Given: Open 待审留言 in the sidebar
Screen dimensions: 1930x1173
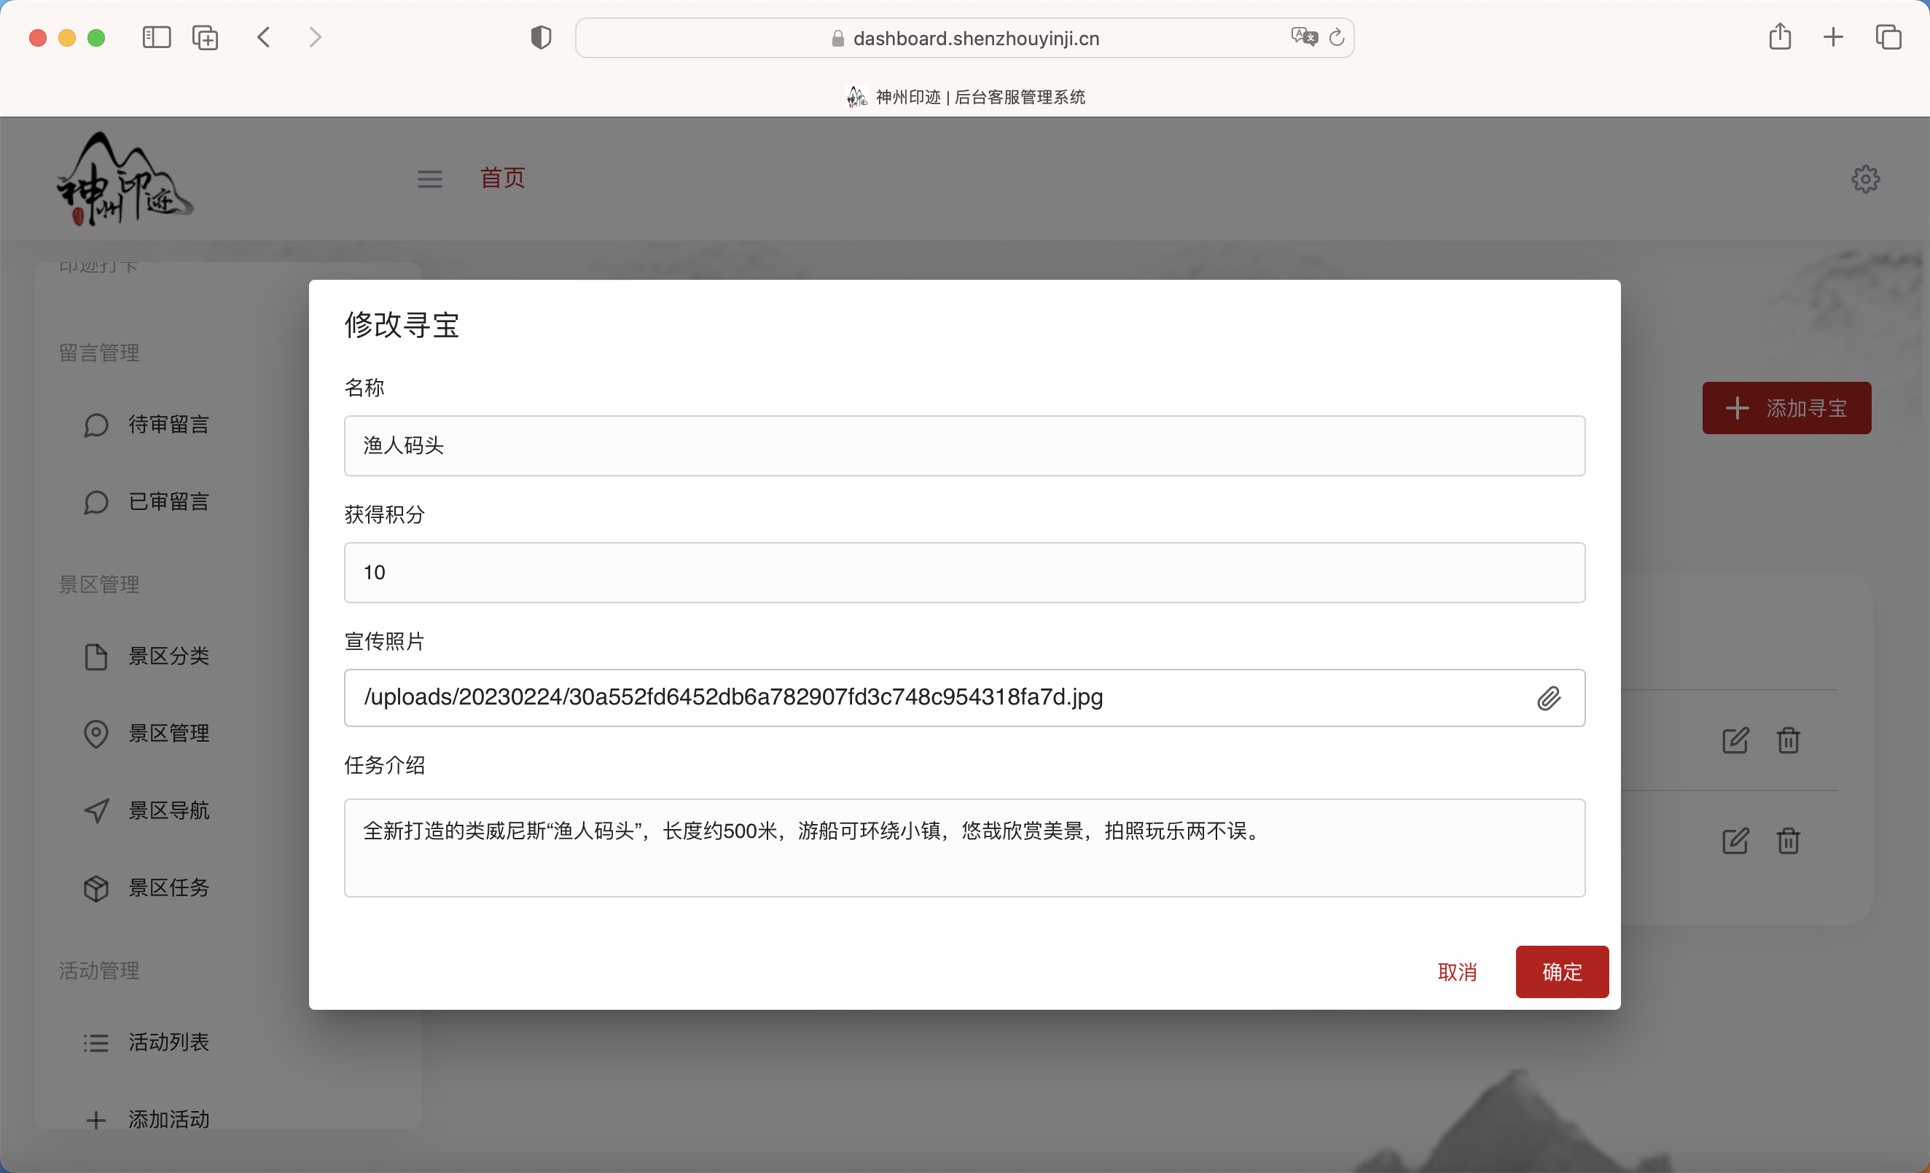Looking at the screenshot, I should click(168, 425).
